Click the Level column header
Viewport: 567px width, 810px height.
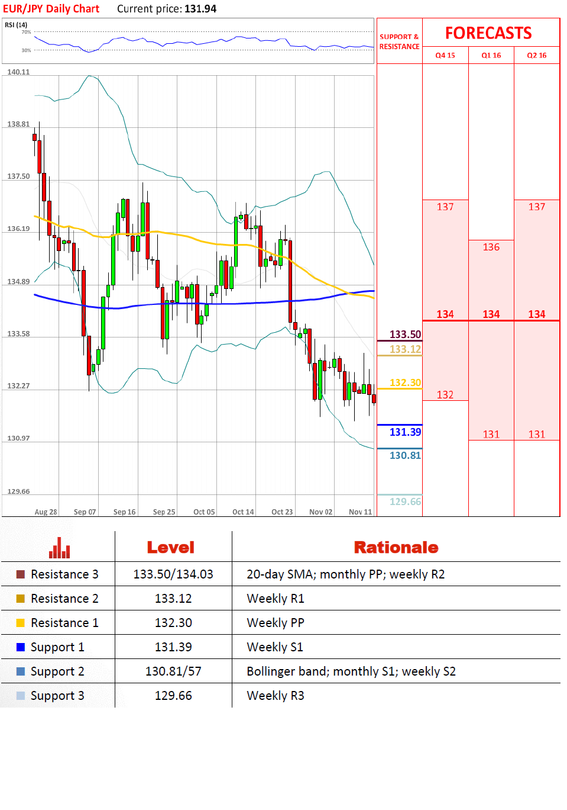(x=171, y=548)
